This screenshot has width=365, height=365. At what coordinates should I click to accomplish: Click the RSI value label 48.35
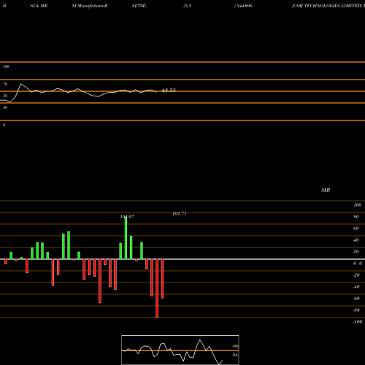(169, 90)
